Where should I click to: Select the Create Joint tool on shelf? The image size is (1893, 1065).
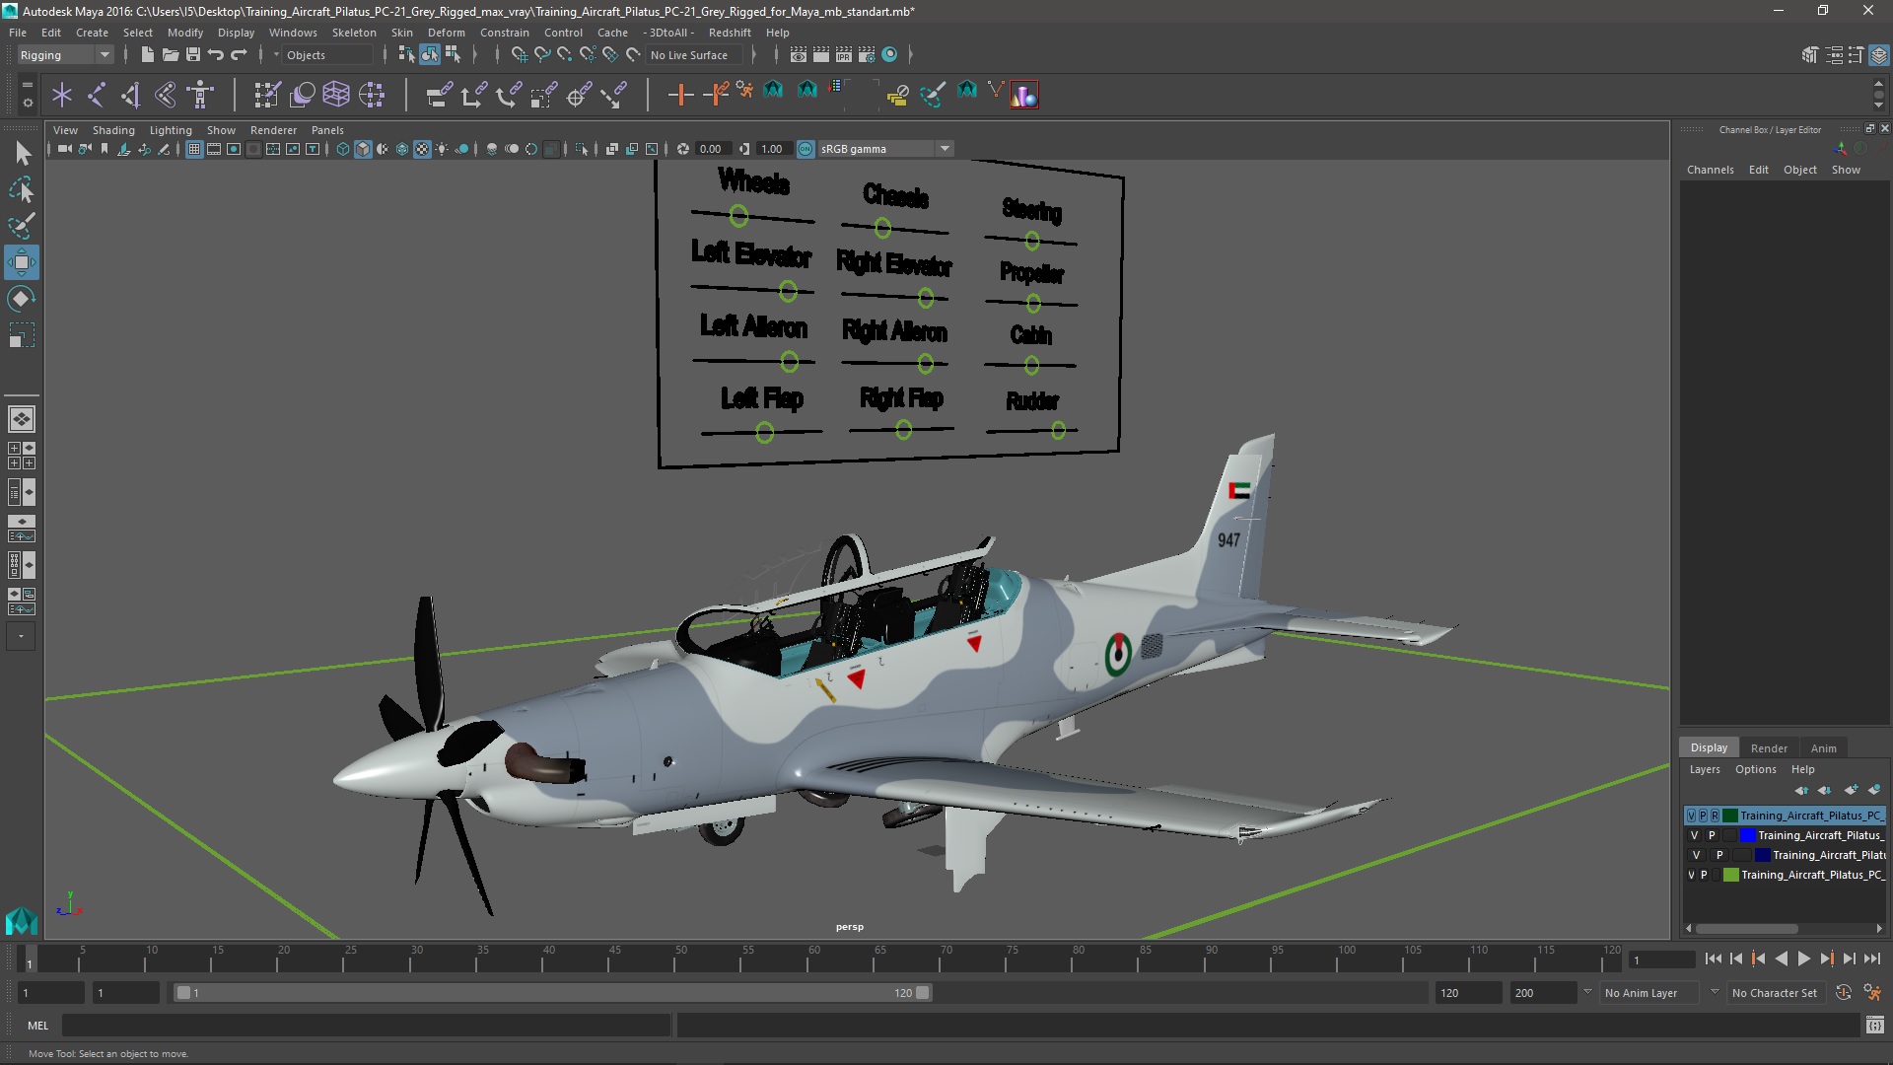pos(97,95)
